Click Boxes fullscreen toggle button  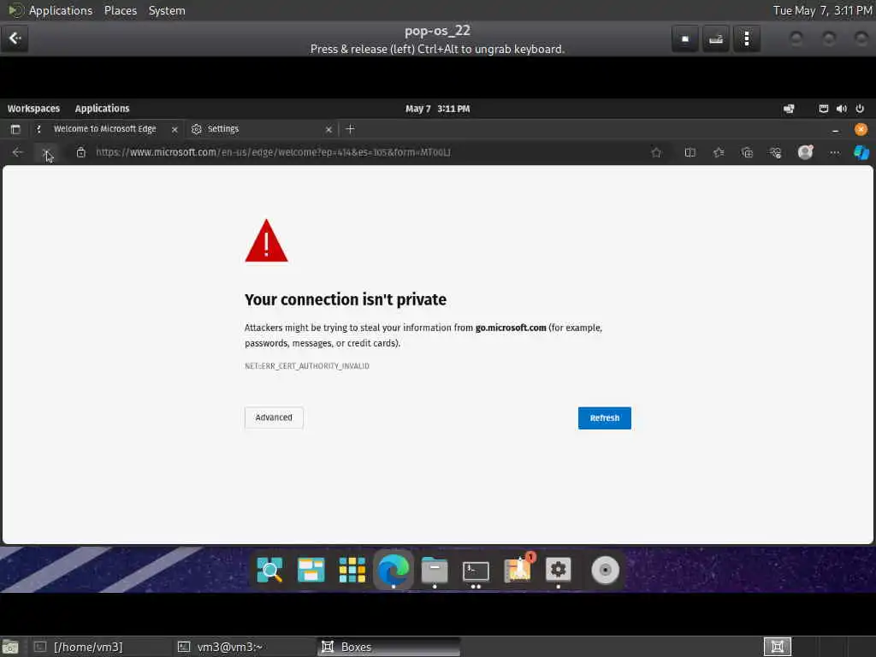pyautogui.click(x=685, y=38)
